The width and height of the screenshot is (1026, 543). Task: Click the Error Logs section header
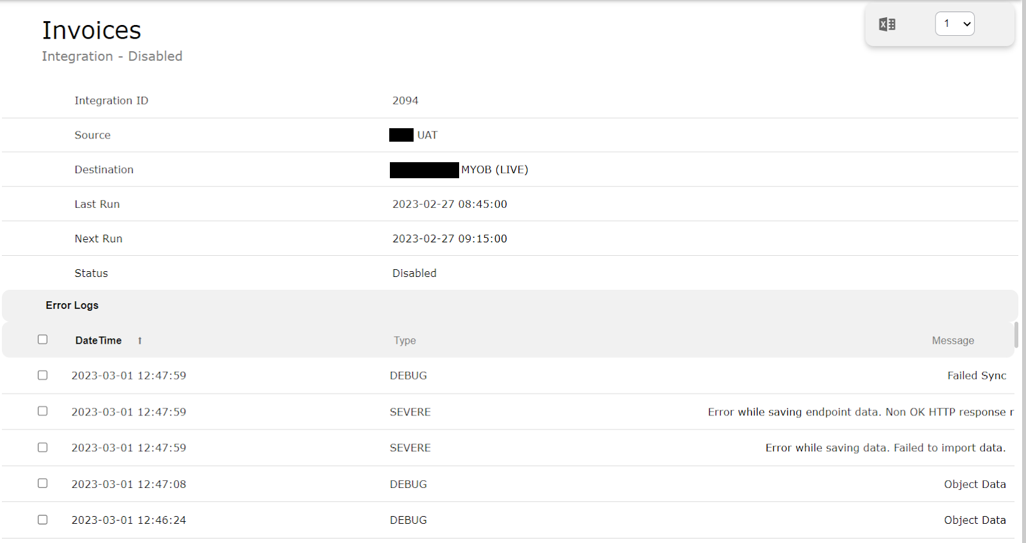pyautogui.click(x=72, y=305)
